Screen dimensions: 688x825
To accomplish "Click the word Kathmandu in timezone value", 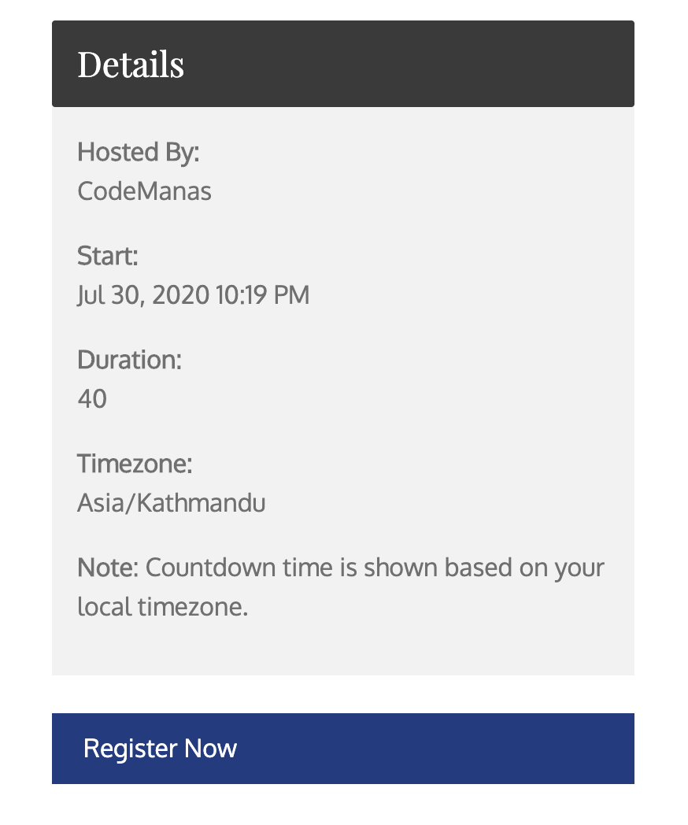I will 201,502.
